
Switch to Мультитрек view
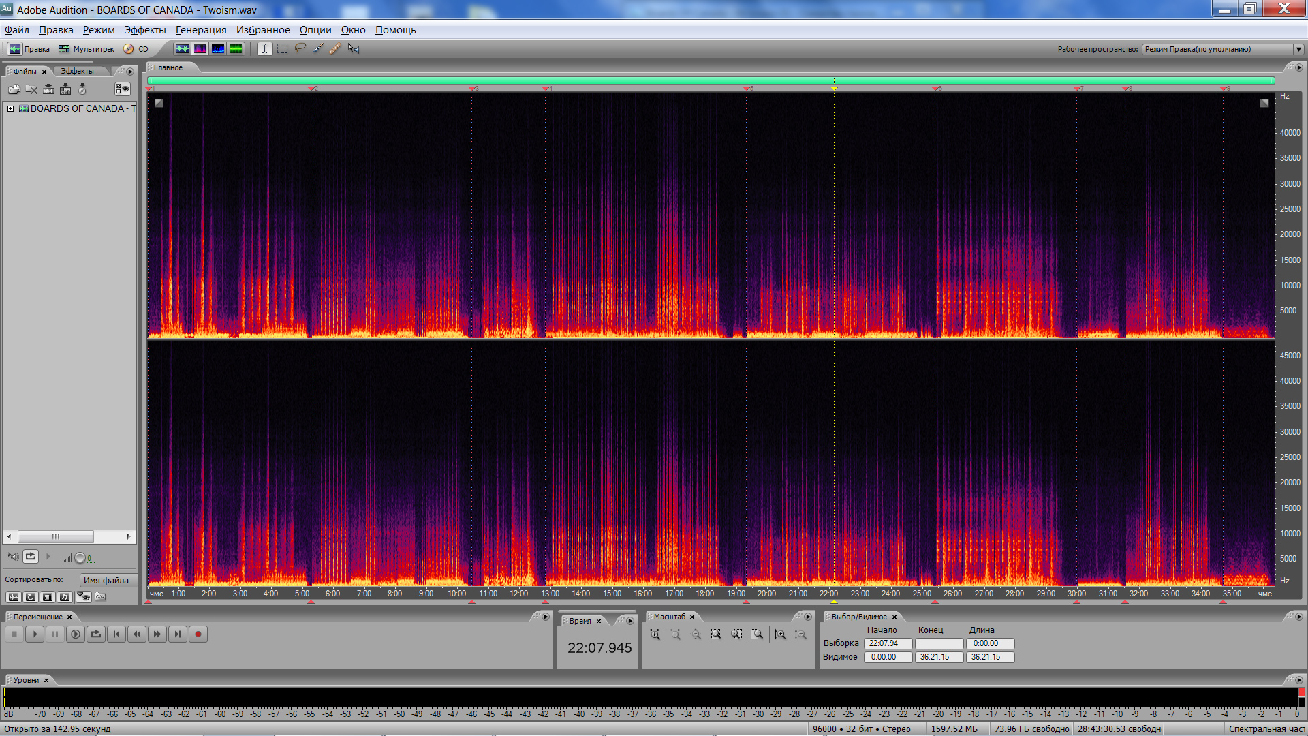tap(87, 49)
